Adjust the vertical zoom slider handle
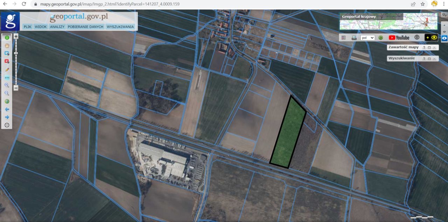This screenshot has width=448, height=222. pyautogui.click(x=16, y=53)
